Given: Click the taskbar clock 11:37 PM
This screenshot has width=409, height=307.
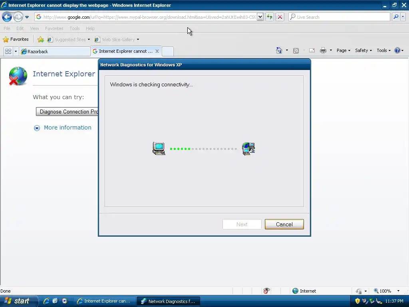Looking at the screenshot, I should [394, 301].
